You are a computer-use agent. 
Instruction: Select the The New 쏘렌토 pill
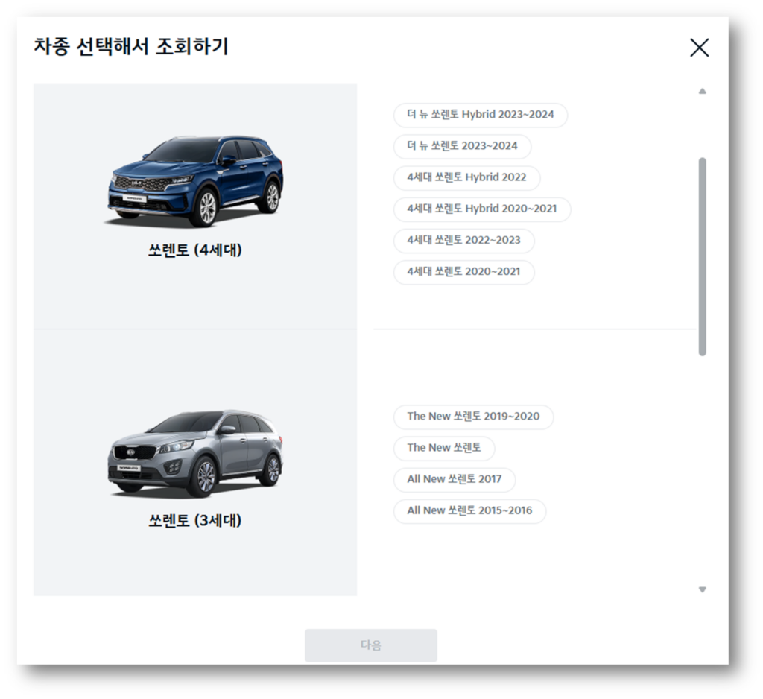pos(444,449)
